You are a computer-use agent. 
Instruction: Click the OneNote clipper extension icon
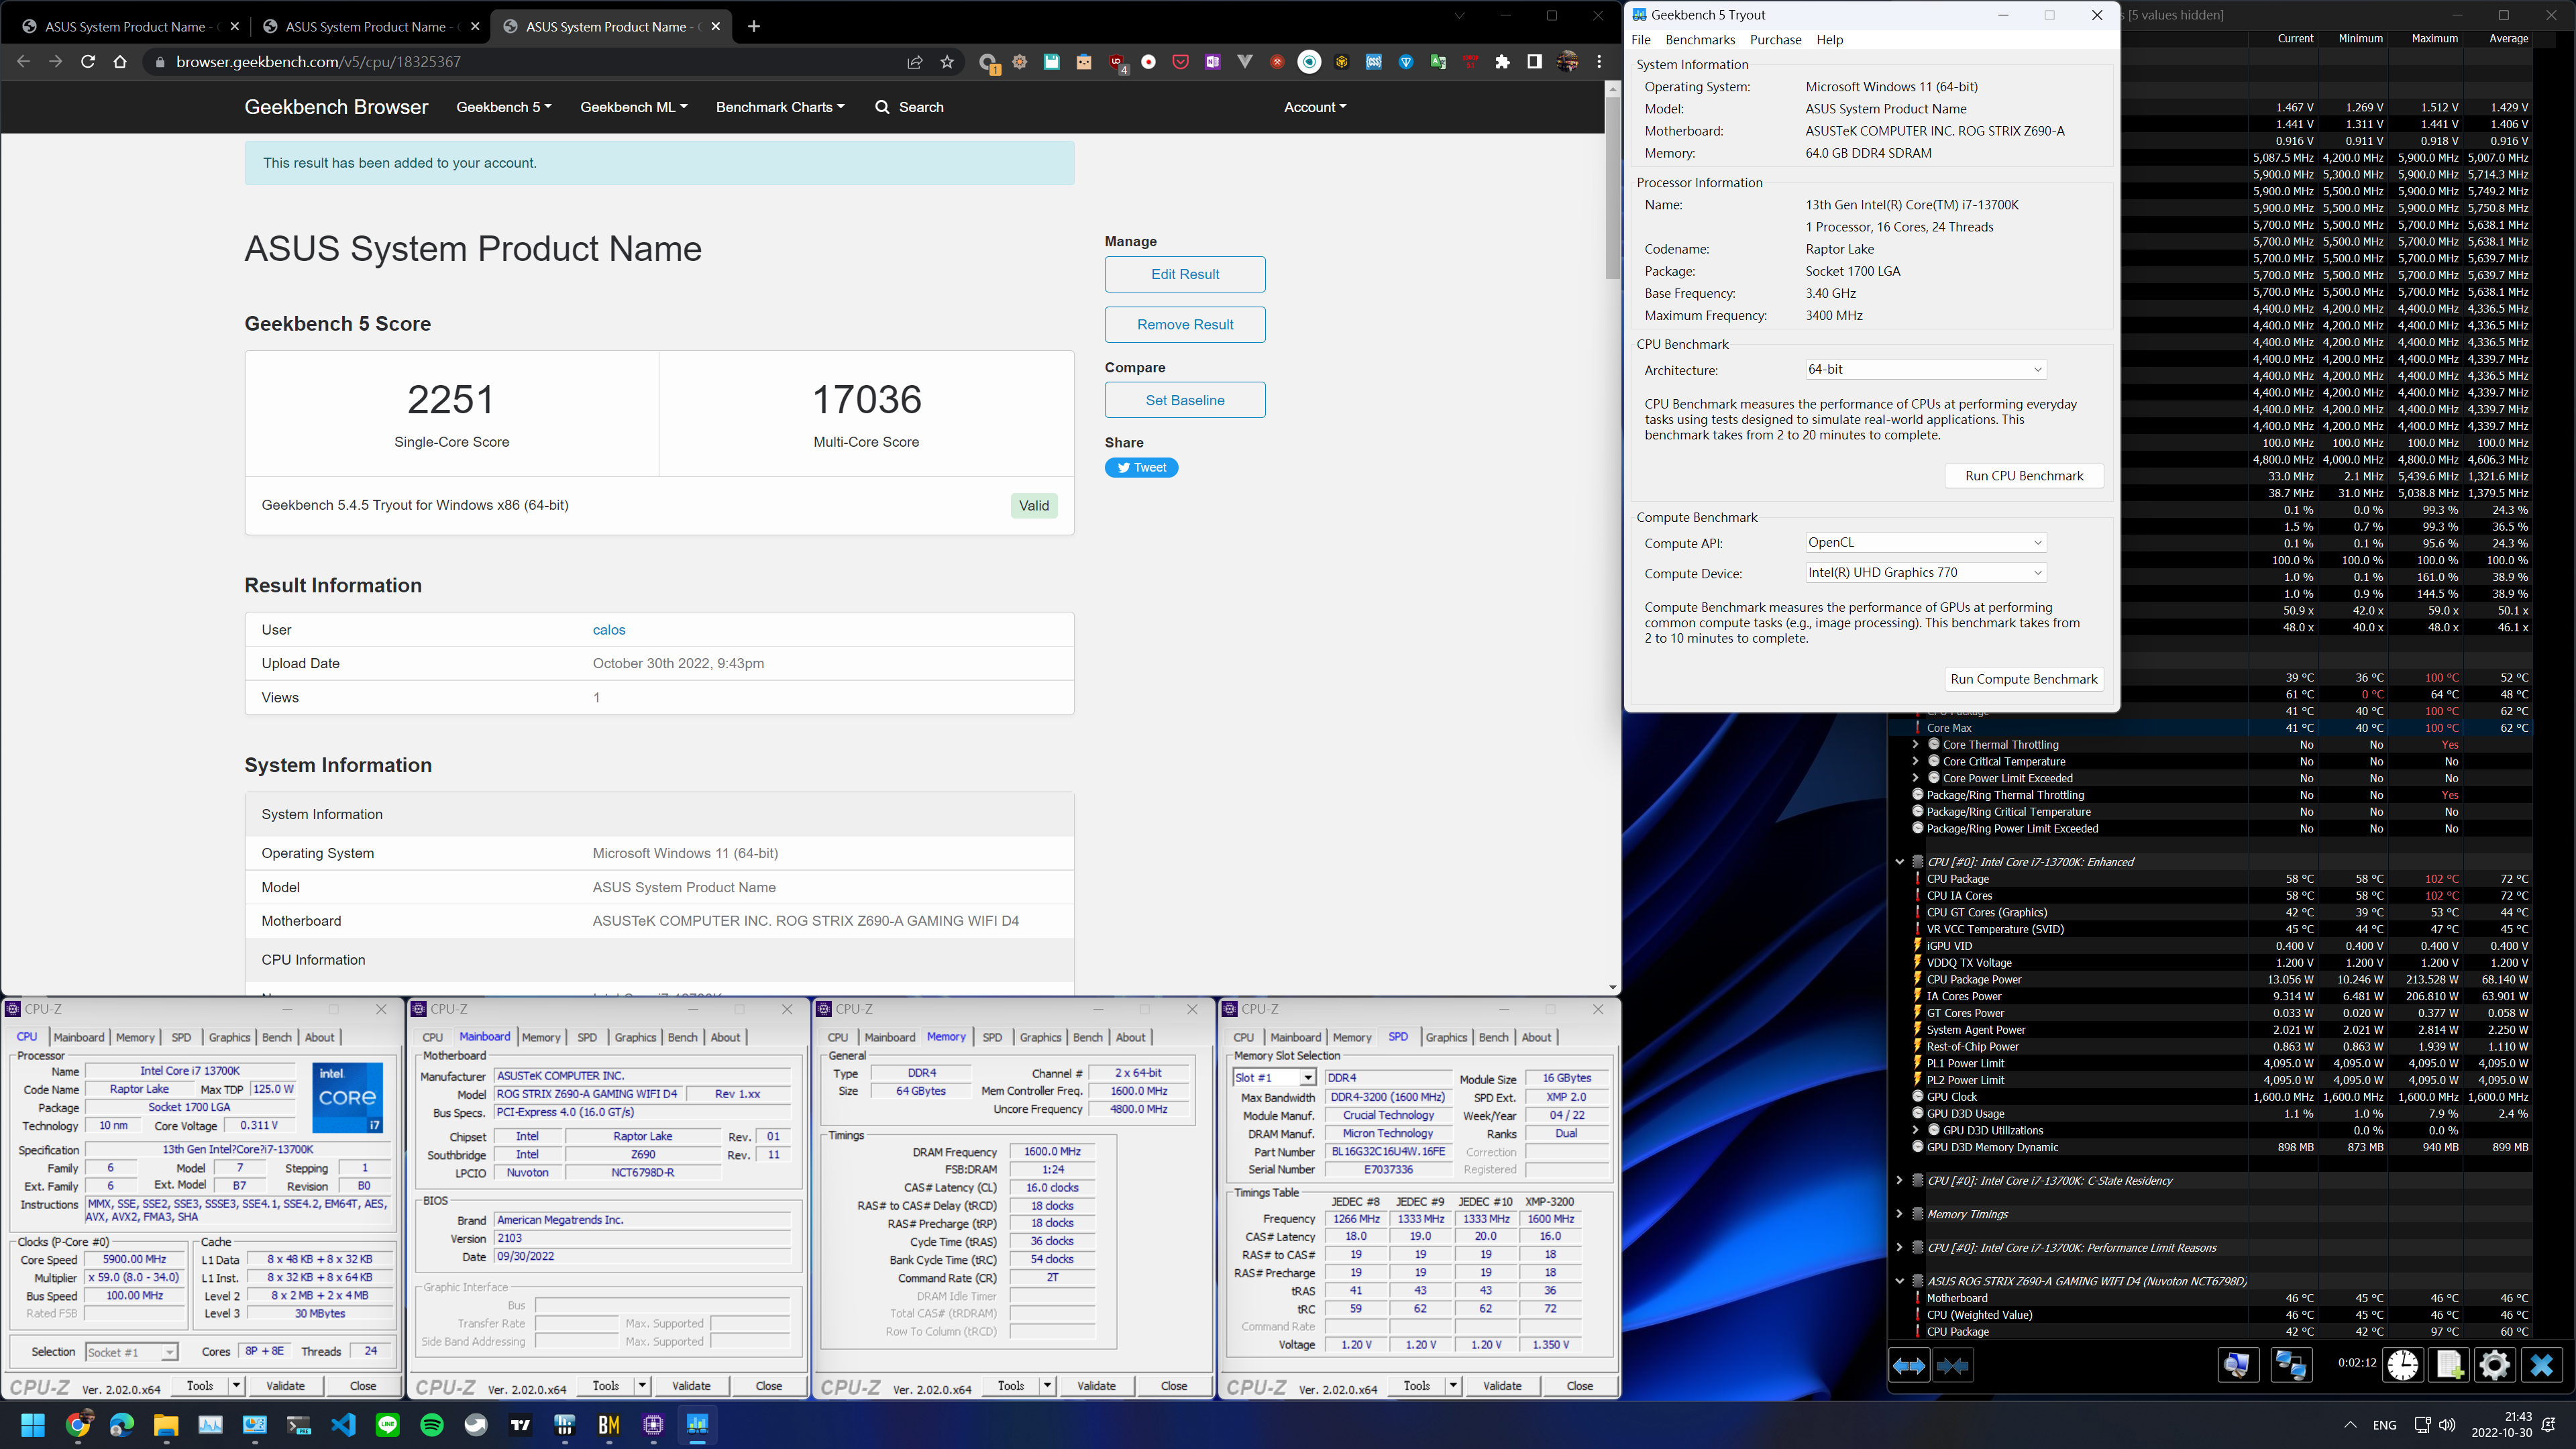tap(1213, 62)
